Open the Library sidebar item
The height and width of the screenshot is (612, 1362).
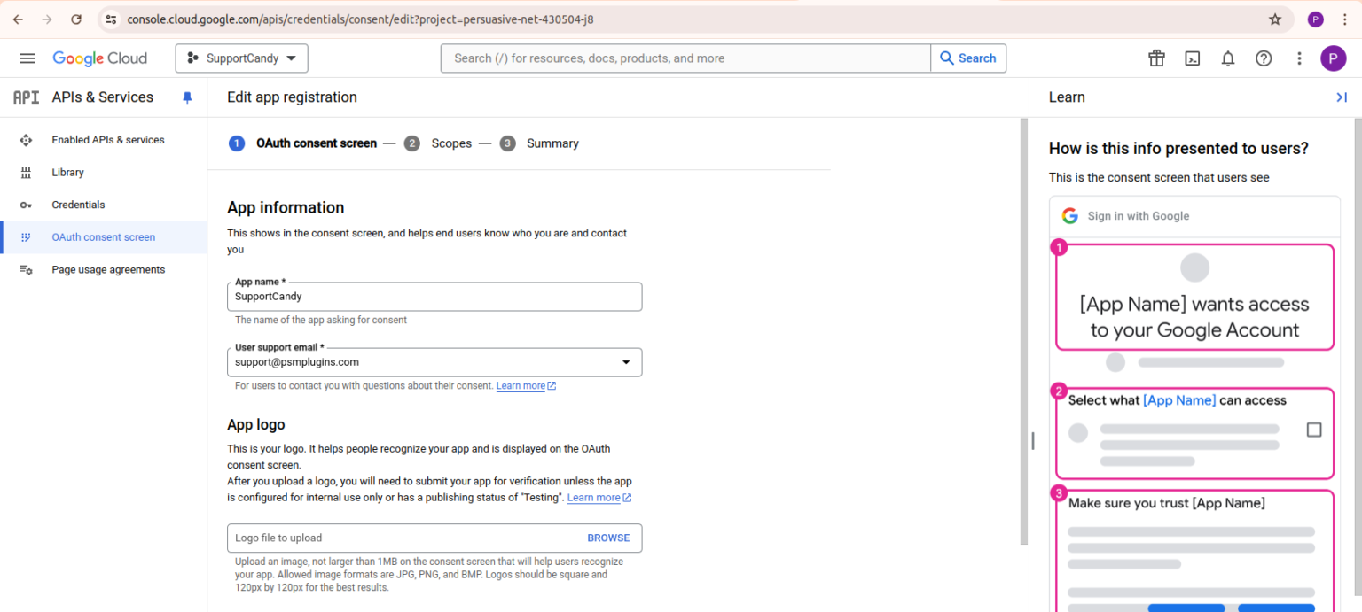pyautogui.click(x=67, y=172)
